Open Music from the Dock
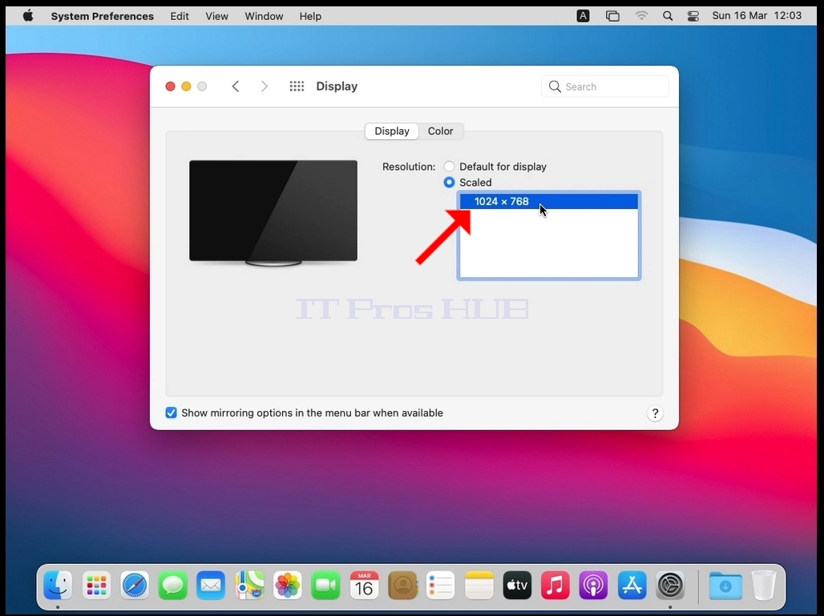Viewport: 824px width, 616px height. tap(555, 585)
